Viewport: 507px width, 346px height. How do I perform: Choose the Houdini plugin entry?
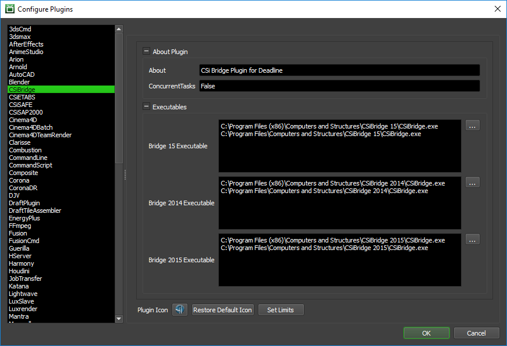tap(20, 271)
